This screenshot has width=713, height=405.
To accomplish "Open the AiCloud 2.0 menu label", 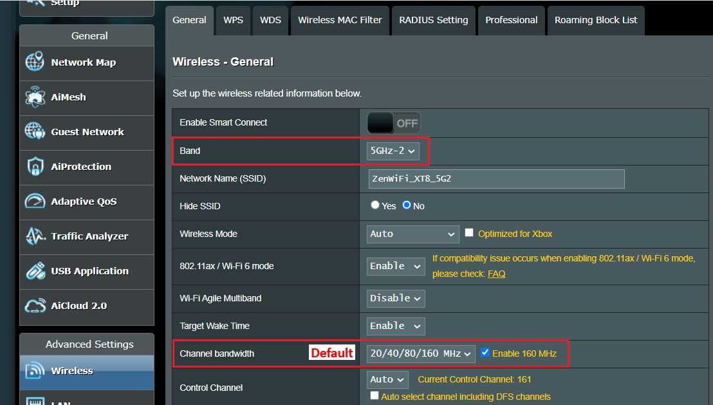I will tap(79, 306).
